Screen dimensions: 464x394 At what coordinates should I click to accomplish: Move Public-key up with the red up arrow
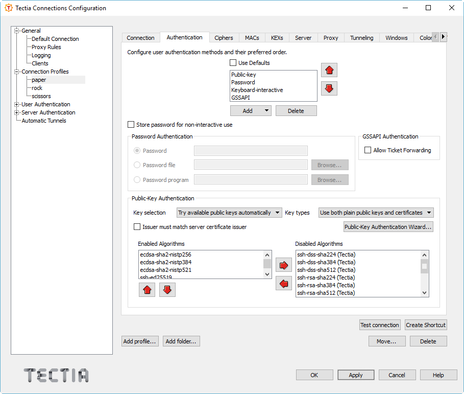point(329,70)
